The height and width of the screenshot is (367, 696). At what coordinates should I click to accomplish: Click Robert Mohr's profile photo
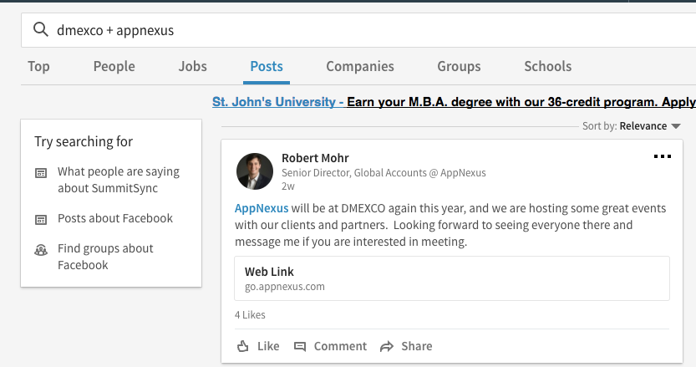pos(254,171)
